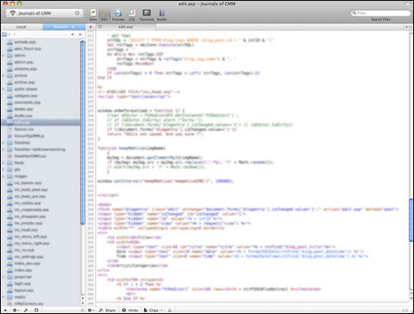Navigate back in the file browser

coord(72,34)
